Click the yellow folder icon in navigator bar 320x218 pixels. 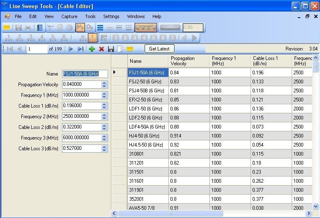pos(130,49)
